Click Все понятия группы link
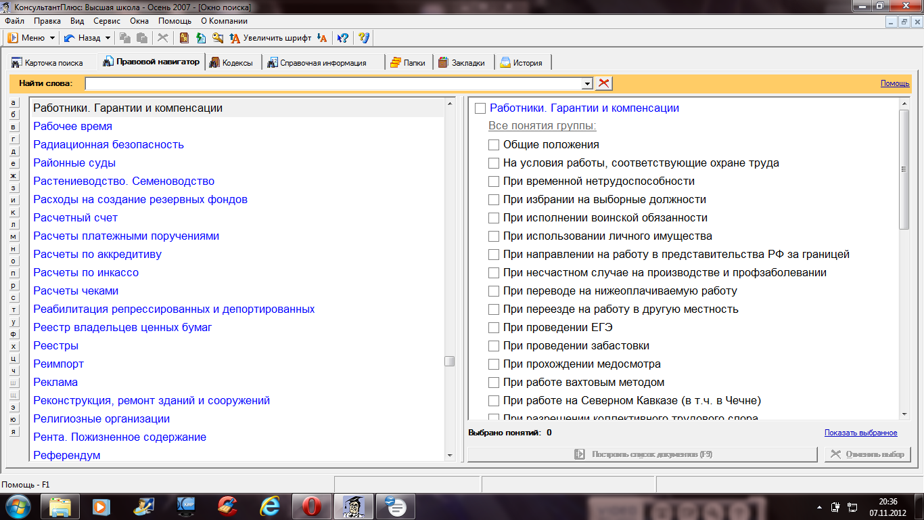 542,127
